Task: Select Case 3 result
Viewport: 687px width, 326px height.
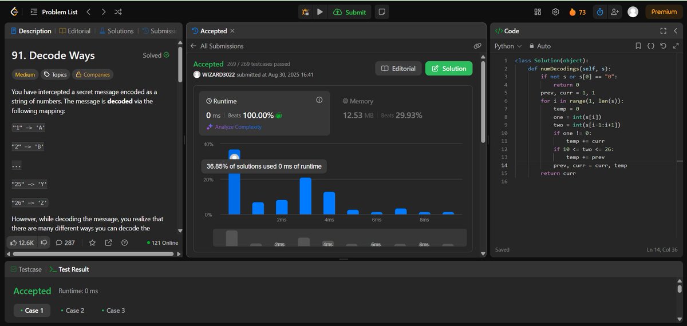Action: click(113, 311)
